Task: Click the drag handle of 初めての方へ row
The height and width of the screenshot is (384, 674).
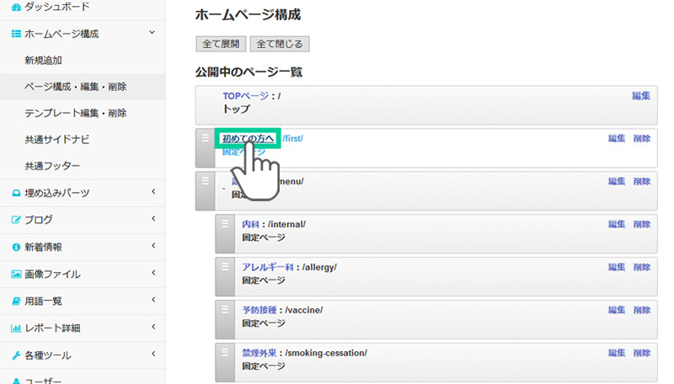Action: point(205,137)
